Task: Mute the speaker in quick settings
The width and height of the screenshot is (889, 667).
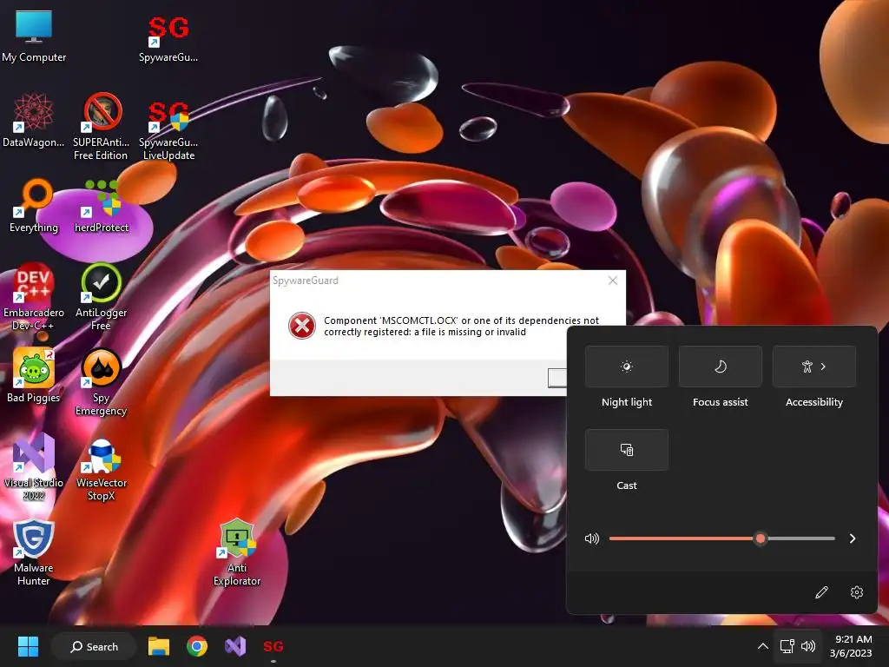Action: click(591, 538)
